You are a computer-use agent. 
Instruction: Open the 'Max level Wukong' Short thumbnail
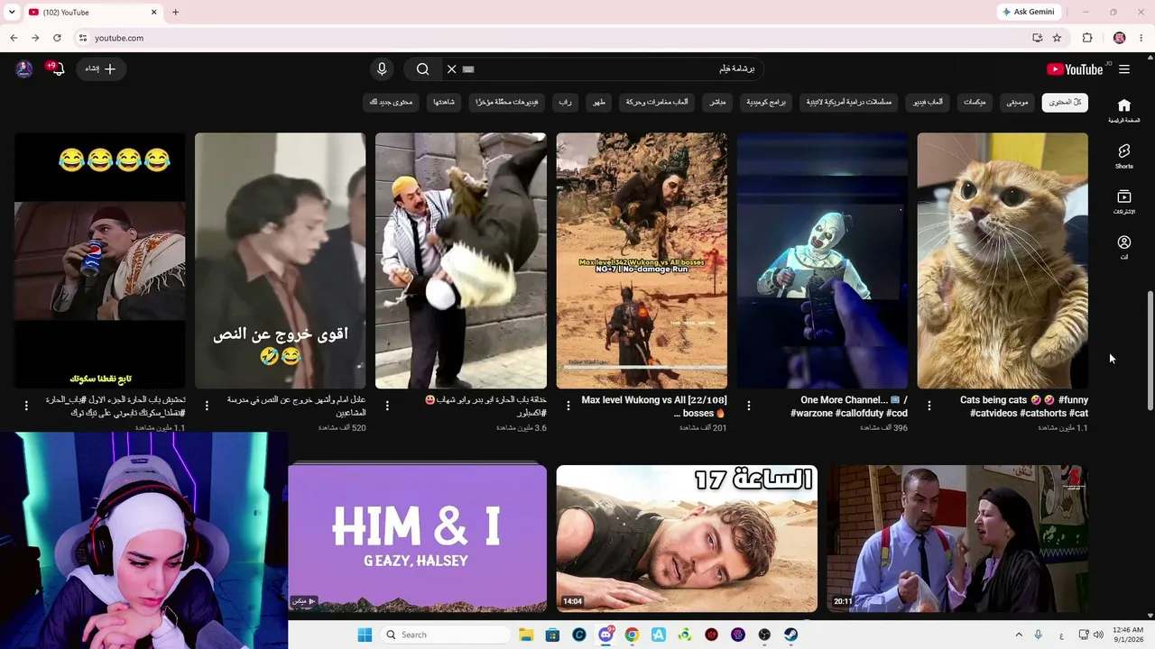click(x=642, y=261)
